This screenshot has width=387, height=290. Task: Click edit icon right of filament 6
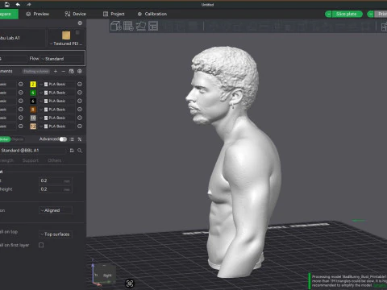(80, 101)
